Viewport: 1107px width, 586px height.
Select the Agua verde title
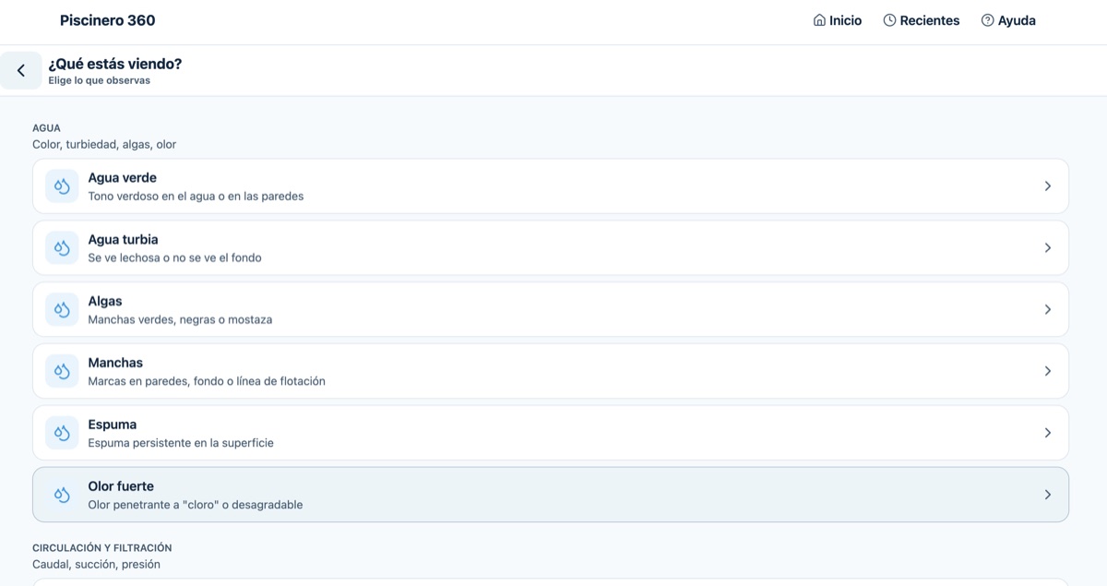pyautogui.click(x=123, y=177)
